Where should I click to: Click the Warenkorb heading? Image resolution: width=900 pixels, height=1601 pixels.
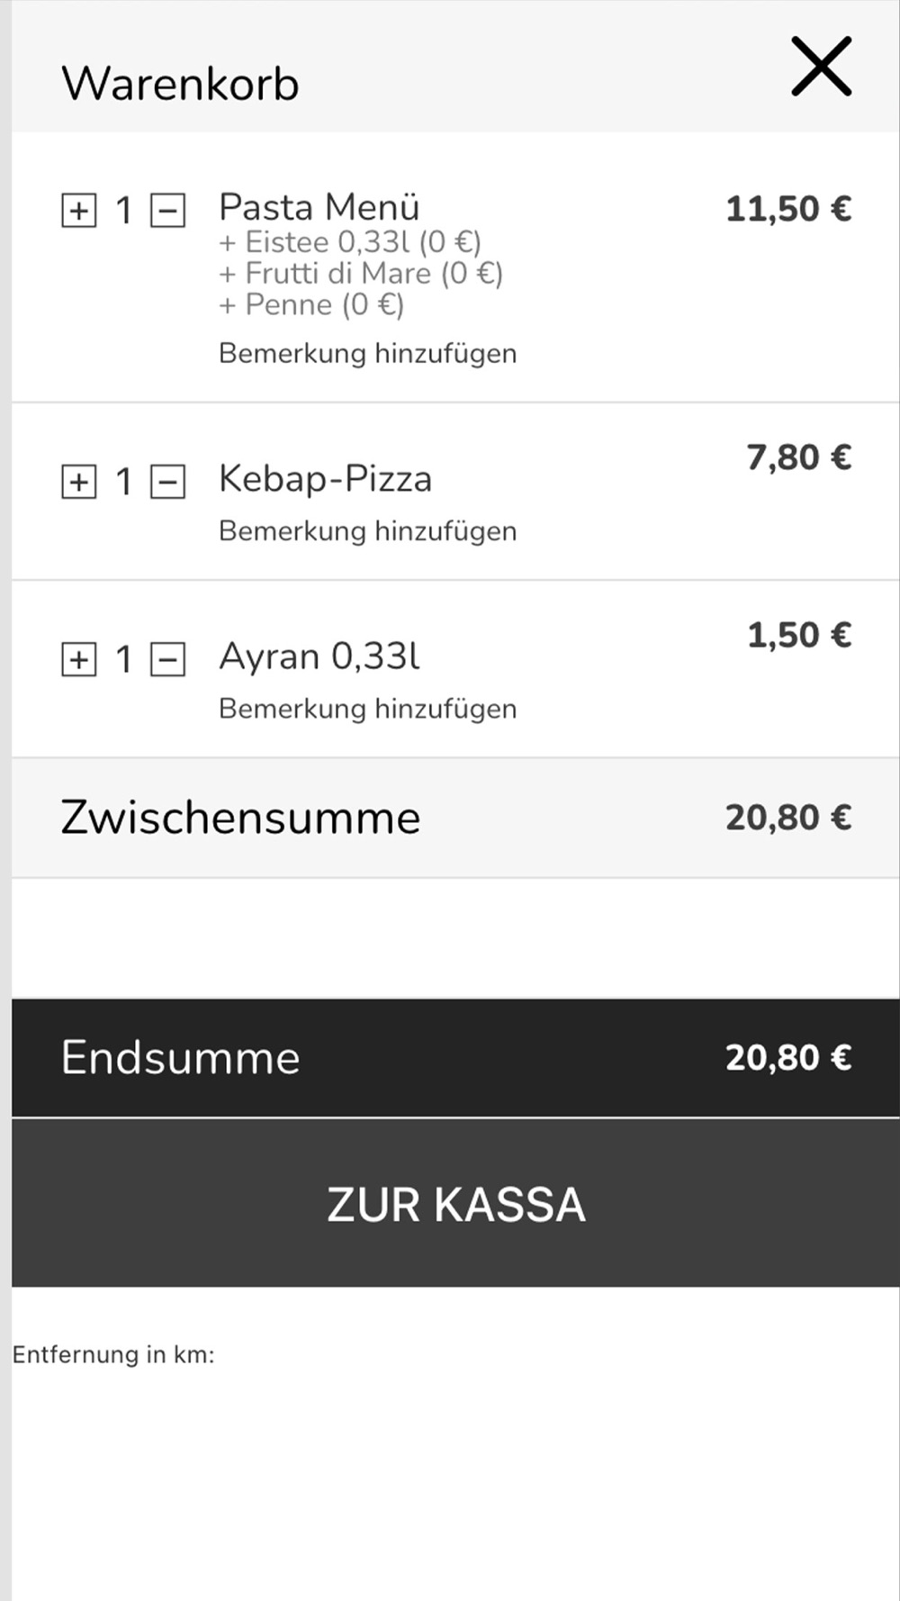(180, 84)
